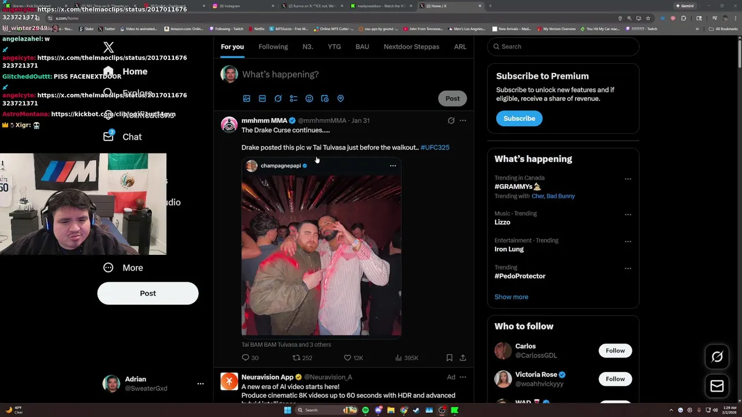Add a GIF in the composer
Screen dimensions: 742x417
click(262, 98)
